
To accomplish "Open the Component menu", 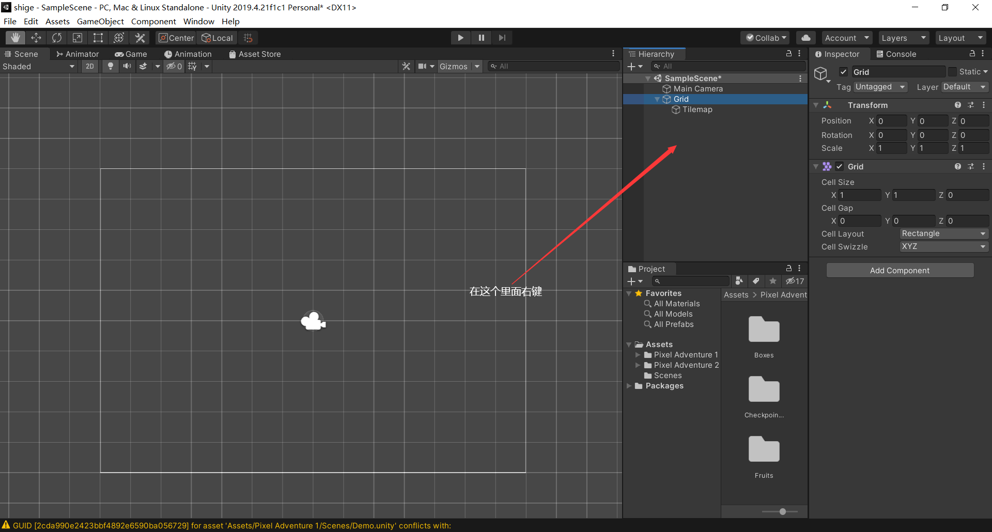I will [x=153, y=21].
